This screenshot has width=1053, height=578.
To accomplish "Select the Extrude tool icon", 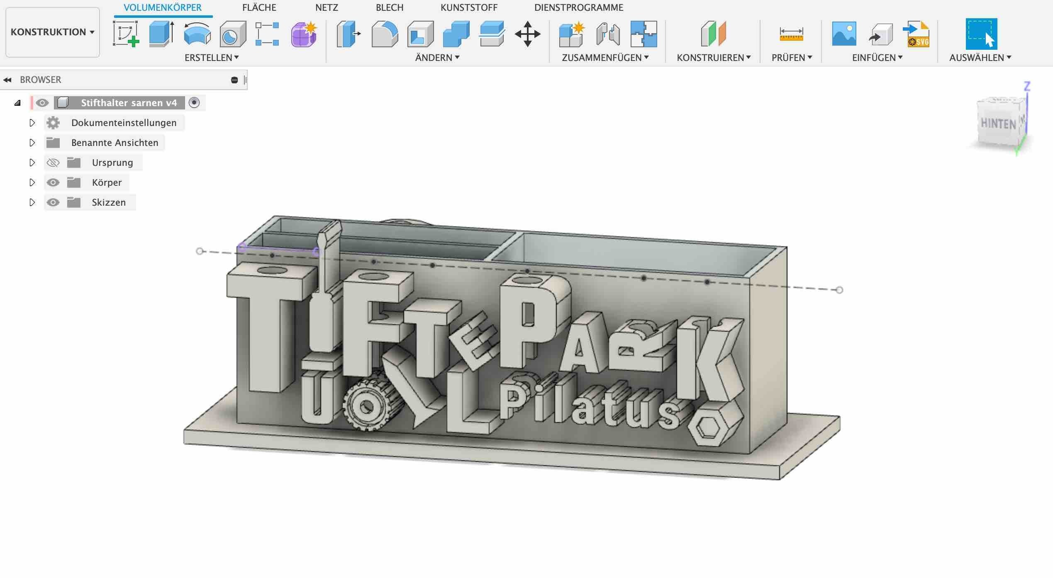I will pyautogui.click(x=161, y=34).
